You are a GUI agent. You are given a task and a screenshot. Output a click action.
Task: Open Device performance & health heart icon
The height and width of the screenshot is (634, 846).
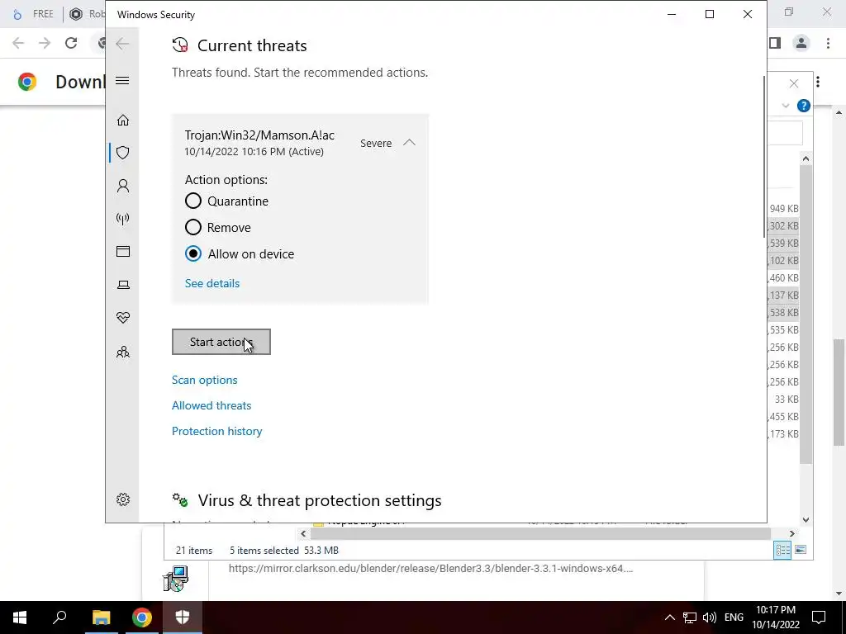(x=123, y=318)
